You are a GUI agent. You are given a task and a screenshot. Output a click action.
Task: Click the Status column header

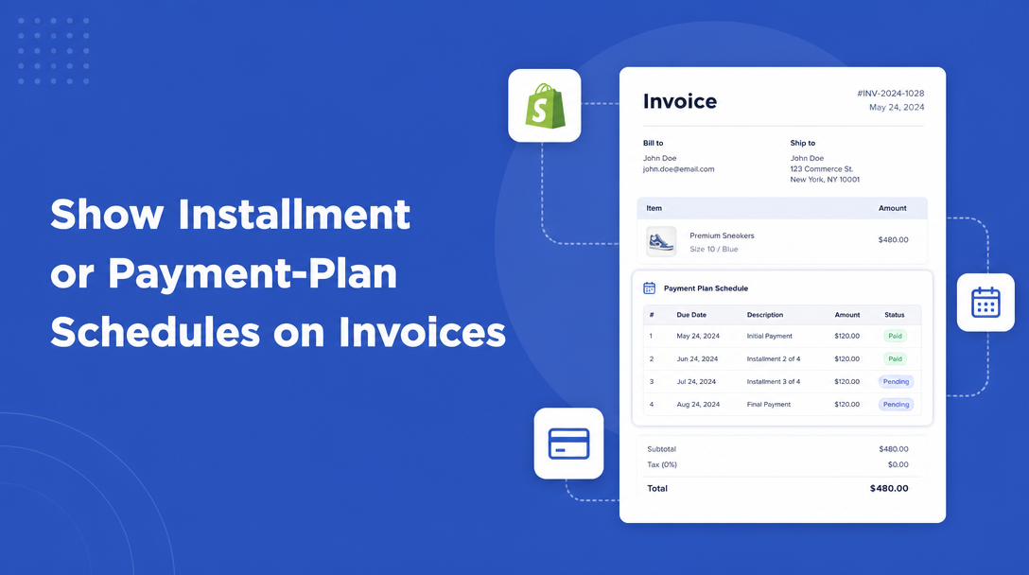[895, 315]
